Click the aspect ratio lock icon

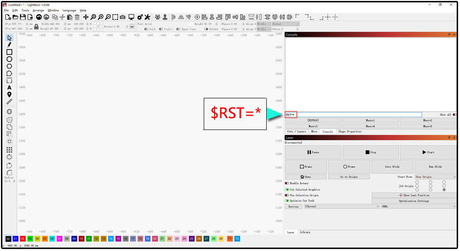36,26
